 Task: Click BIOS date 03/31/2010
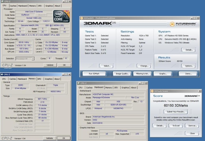tap(118, 123)
